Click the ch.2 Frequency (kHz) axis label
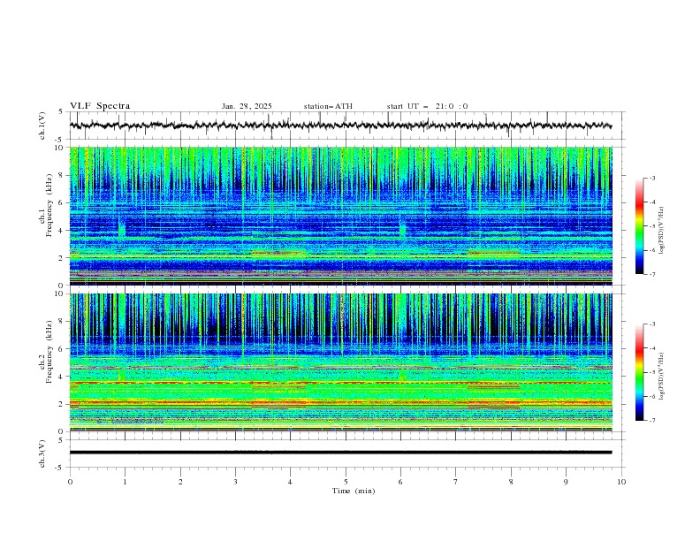The width and height of the screenshot is (700, 541). pyautogui.click(x=46, y=351)
